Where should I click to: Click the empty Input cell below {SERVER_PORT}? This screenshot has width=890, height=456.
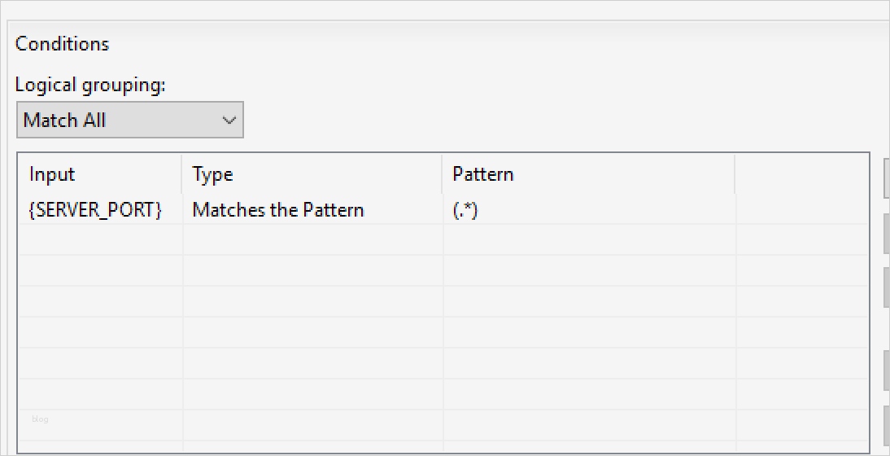coord(101,240)
